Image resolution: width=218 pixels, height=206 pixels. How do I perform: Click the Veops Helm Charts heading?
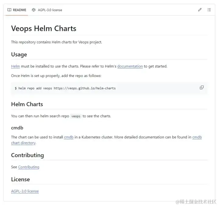tap(44, 28)
